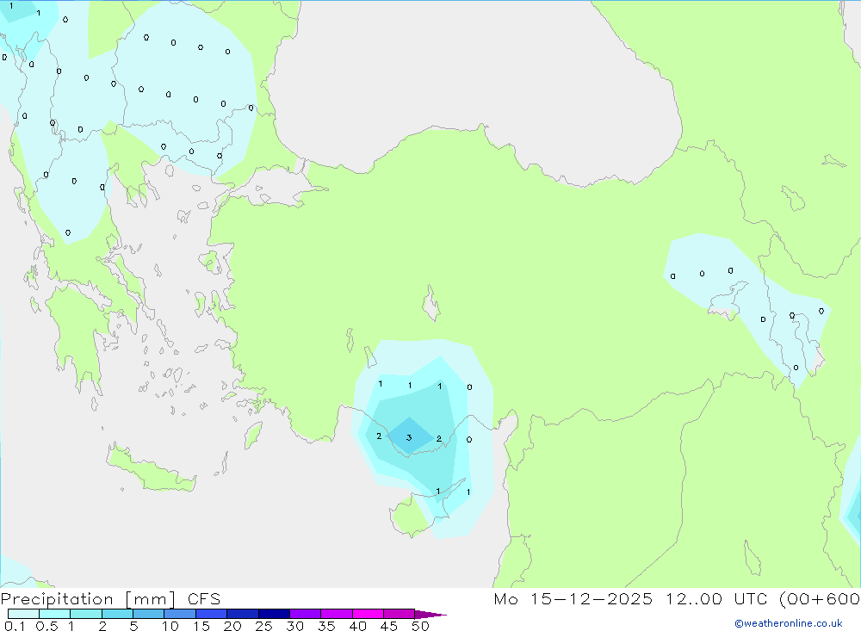Click the '3' mm precipitation value on map
The image size is (861, 631).
click(408, 437)
